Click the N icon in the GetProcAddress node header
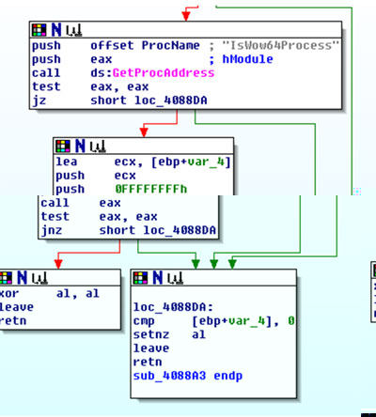This screenshot has height=417, width=376. 56,30
